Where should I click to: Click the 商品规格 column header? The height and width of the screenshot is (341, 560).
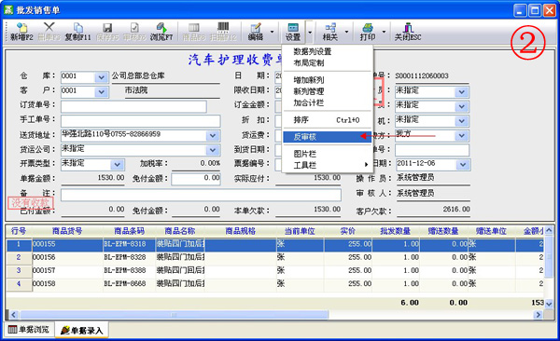point(241,231)
